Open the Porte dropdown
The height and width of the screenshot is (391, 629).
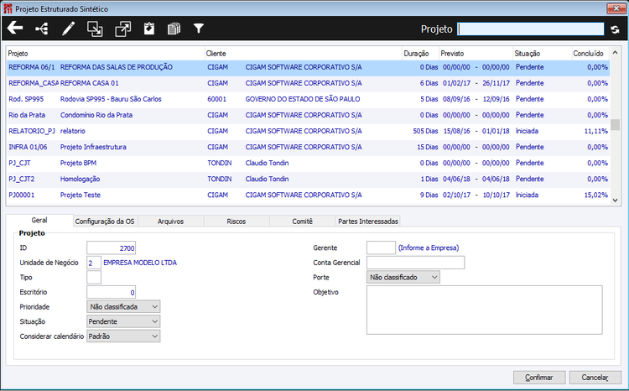(403, 277)
